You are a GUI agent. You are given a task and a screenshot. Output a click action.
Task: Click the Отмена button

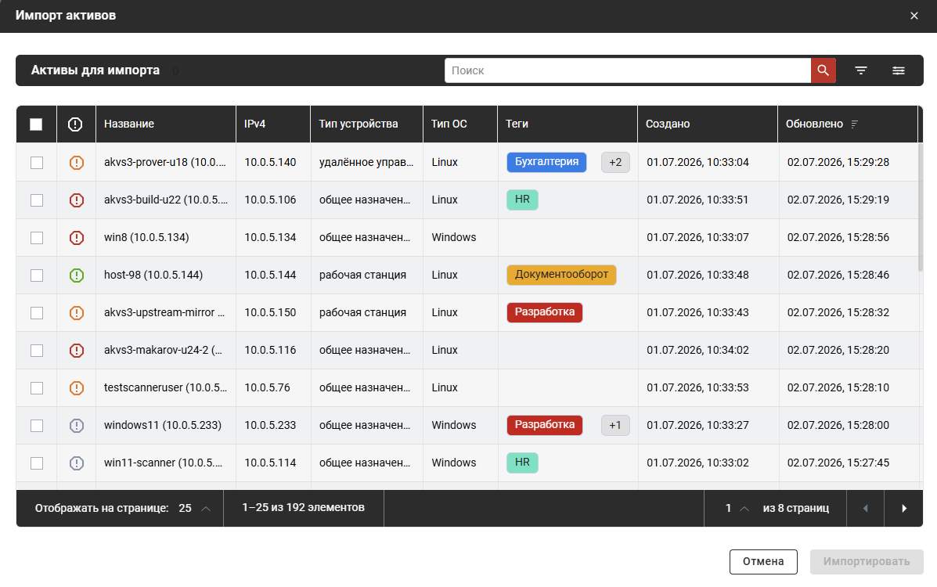click(763, 562)
